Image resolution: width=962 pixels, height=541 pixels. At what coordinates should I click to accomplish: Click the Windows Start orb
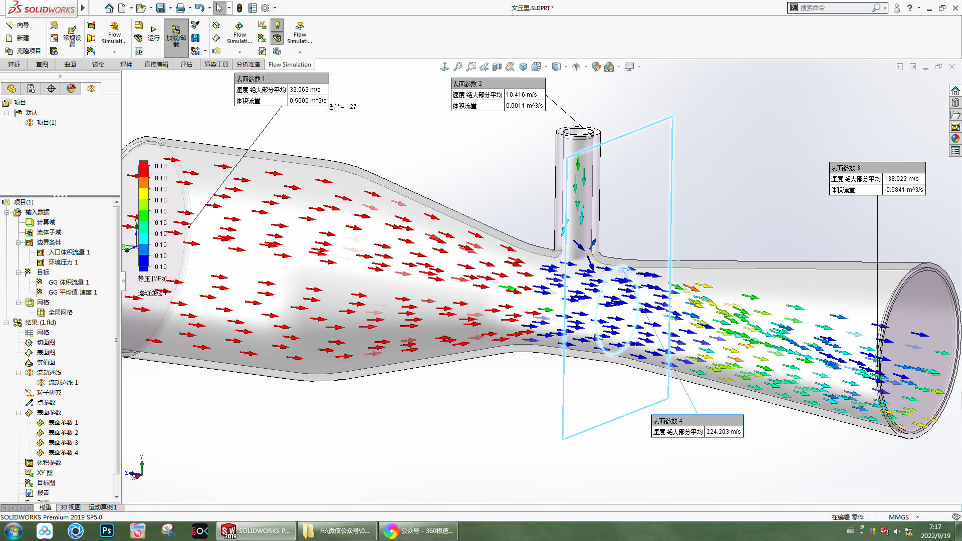click(x=14, y=531)
